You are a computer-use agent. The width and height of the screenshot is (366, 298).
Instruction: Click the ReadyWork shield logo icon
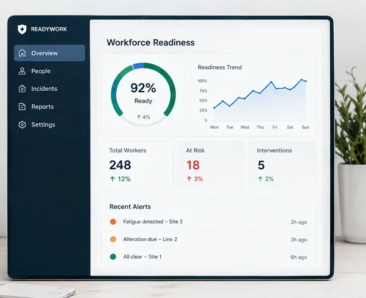(22, 29)
